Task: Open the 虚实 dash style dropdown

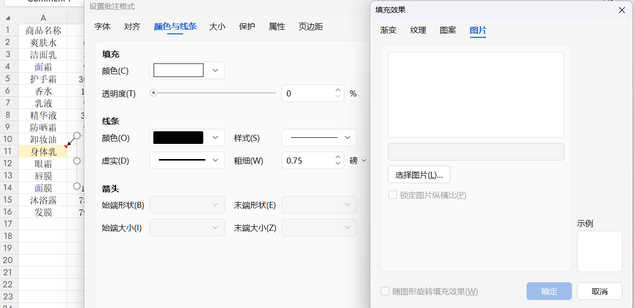Action: (214, 160)
